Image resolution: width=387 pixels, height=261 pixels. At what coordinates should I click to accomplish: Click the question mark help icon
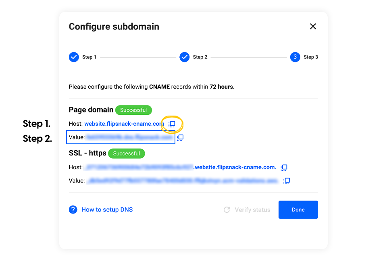click(x=73, y=209)
